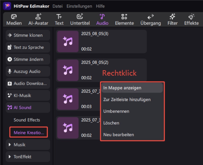The height and width of the screenshot is (165, 203).
Task: Open the Hilfe menu
Action: click(x=100, y=6)
